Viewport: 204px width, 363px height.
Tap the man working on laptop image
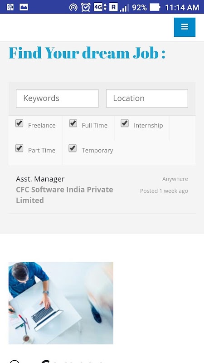(61, 303)
